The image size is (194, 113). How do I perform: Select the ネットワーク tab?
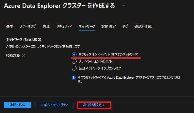pos(87,26)
